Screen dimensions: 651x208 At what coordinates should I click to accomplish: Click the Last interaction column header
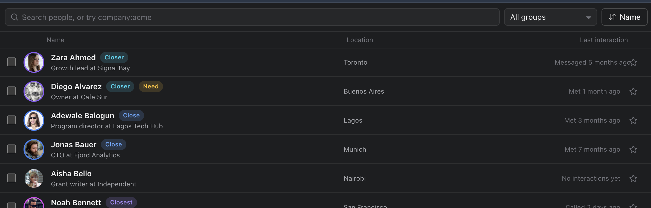click(x=604, y=40)
